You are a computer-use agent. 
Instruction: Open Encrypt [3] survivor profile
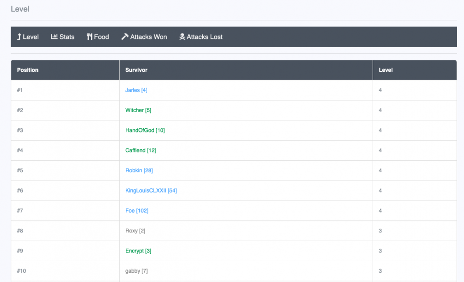click(x=138, y=251)
